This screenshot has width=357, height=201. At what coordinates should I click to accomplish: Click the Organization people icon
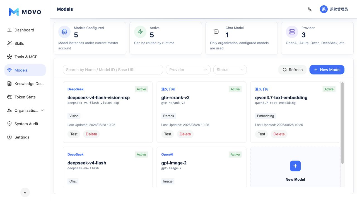pyautogui.click(x=9, y=110)
